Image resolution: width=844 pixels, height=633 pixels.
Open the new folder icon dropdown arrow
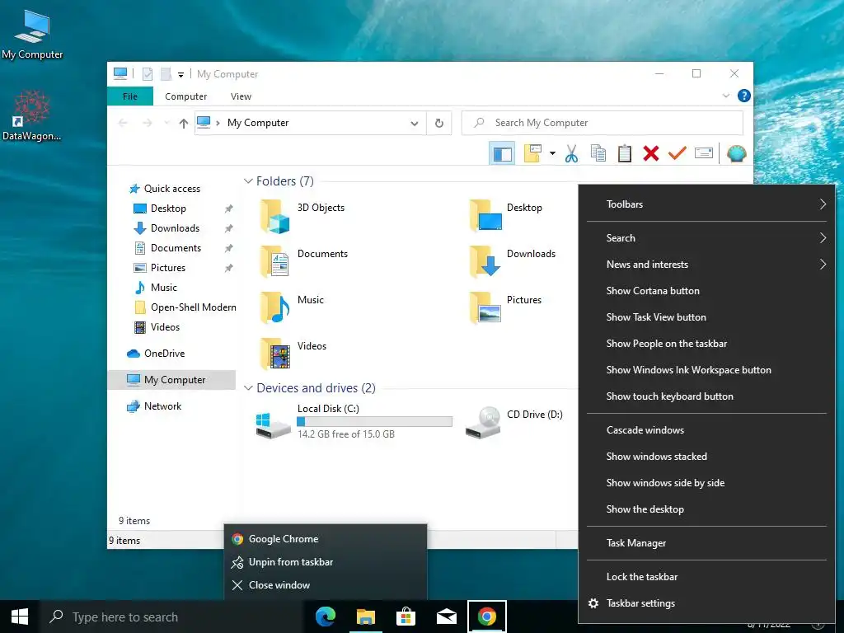552,154
